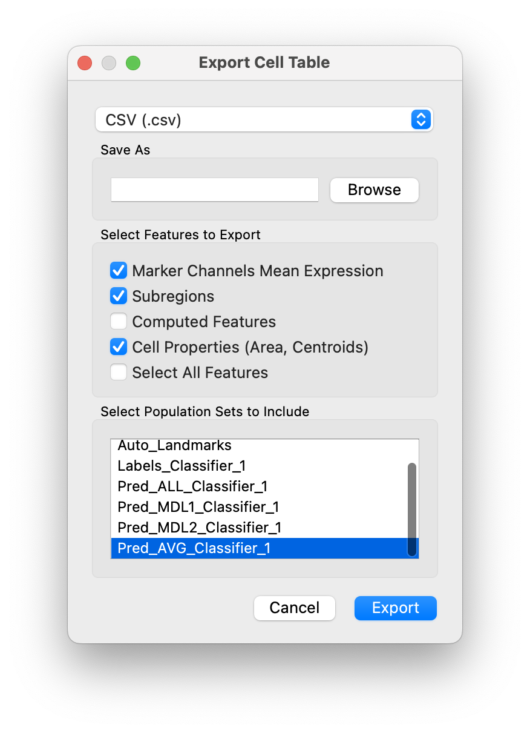Click the green zoom window button
The height and width of the screenshot is (733, 530).
(x=132, y=62)
